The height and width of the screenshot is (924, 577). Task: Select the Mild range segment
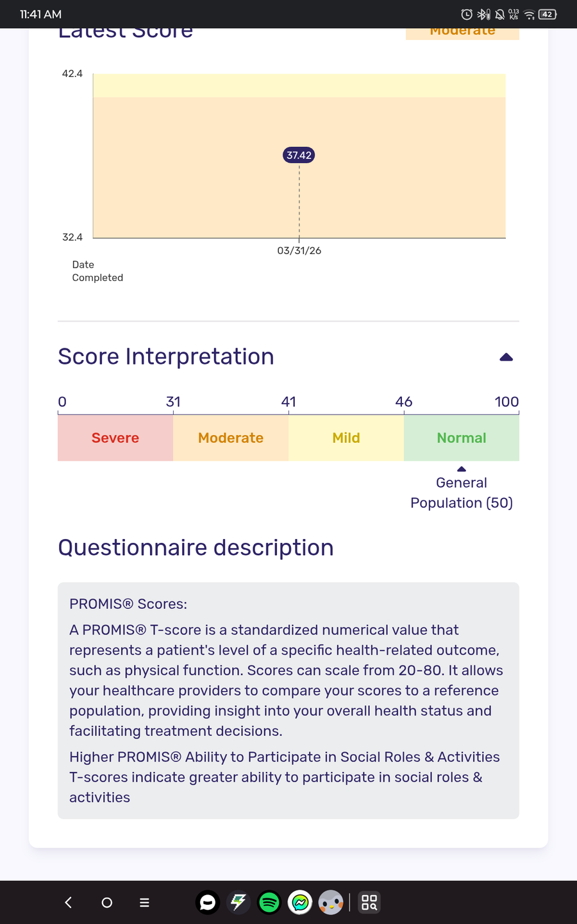[x=346, y=438]
